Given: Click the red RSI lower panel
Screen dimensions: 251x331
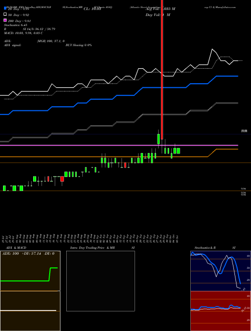Looking at the screenshot, I should [x=220, y=311].
